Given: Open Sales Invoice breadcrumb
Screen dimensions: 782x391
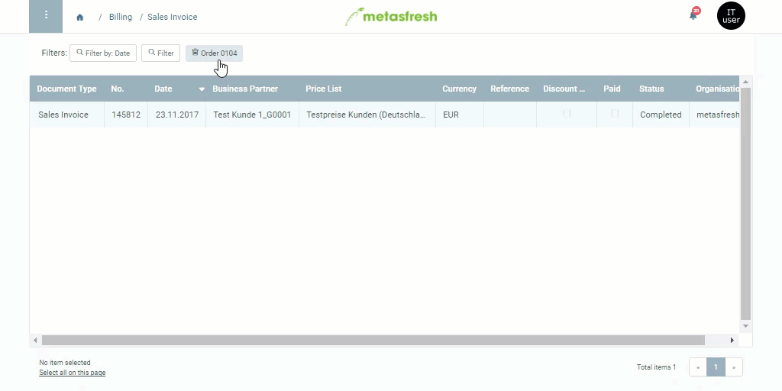Looking at the screenshot, I should click(172, 17).
